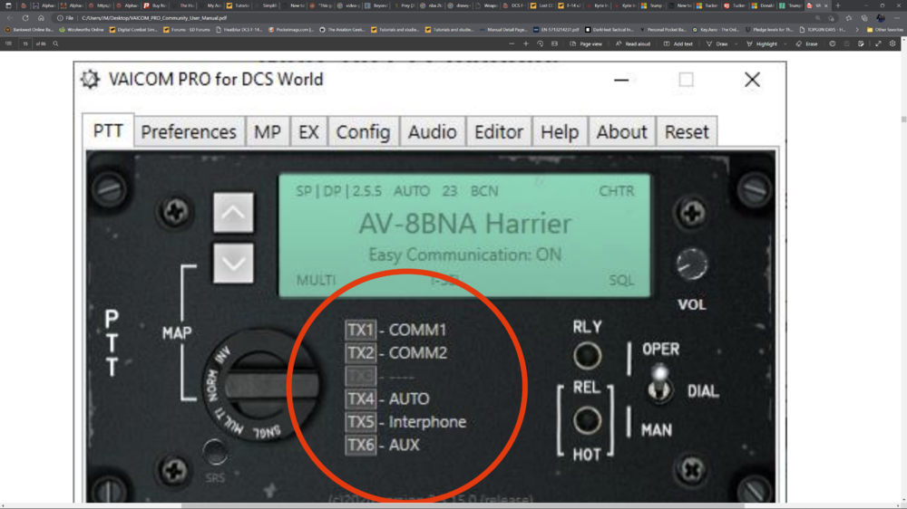Image resolution: width=907 pixels, height=509 pixels.
Task: Open Draw tool options dropdown arrow
Action: click(736, 43)
